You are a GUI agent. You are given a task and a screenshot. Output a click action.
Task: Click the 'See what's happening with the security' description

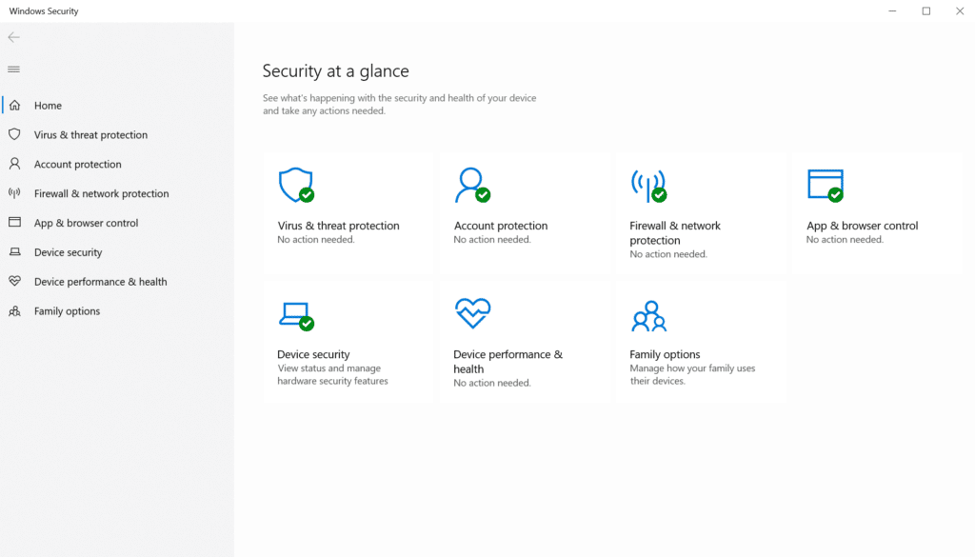click(399, 105)
